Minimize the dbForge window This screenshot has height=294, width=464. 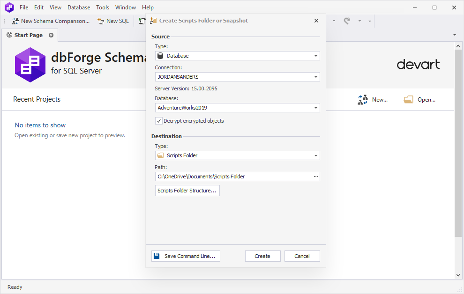point(415,7)
